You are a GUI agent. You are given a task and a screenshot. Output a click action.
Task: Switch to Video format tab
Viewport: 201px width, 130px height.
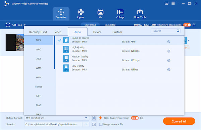click(58, 32)
